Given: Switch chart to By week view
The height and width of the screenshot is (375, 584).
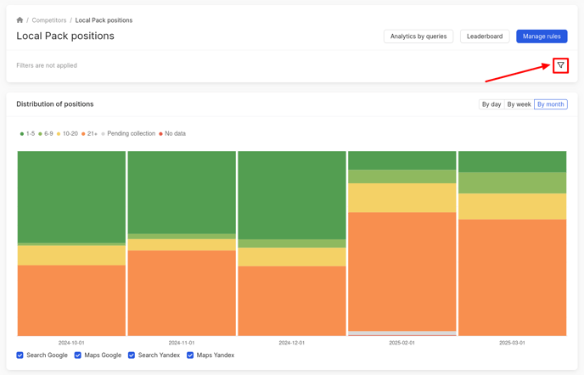Looking at the screenshot, I should point(519,104).
